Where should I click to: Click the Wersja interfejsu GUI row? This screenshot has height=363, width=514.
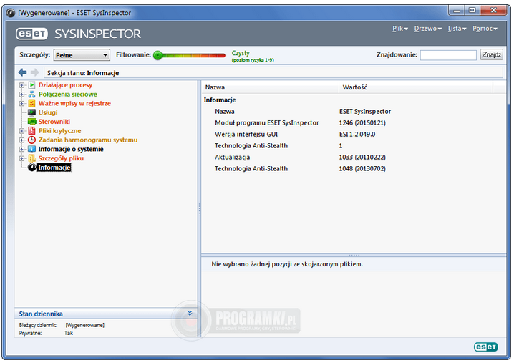tap(354, 135)
